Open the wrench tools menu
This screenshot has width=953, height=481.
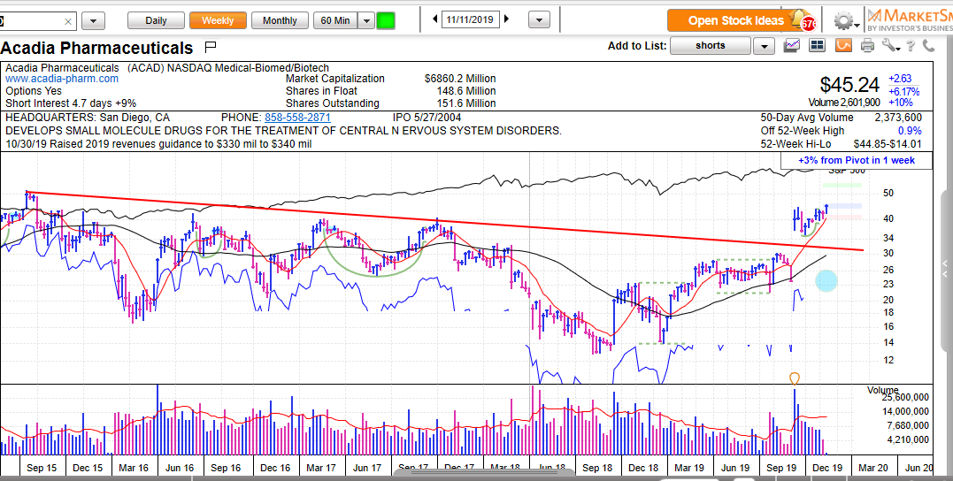pos(890,46)
